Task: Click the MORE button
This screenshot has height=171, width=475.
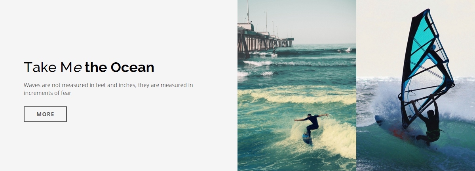Action: [45, 114]
